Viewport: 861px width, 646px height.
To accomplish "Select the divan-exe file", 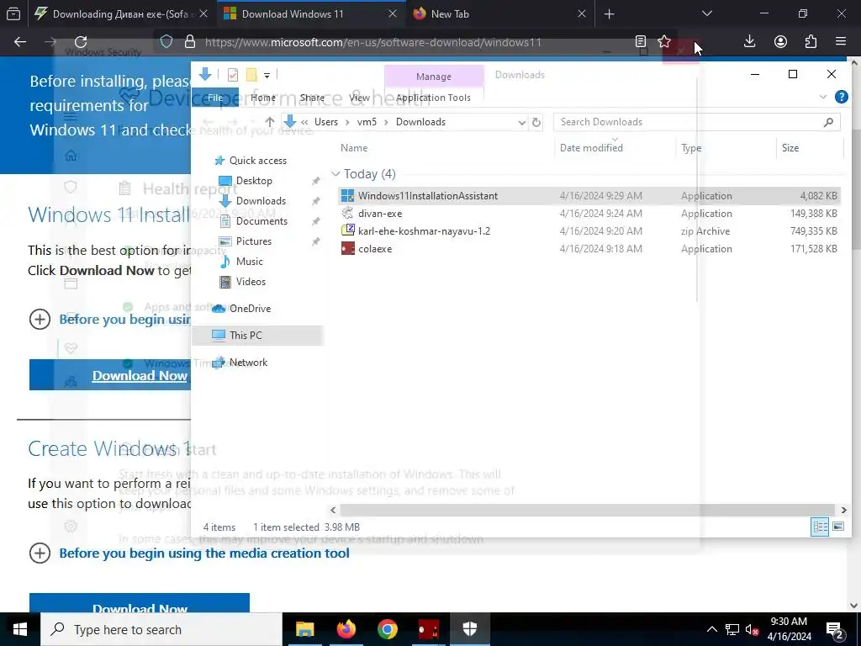I will (x=589, y=213).
